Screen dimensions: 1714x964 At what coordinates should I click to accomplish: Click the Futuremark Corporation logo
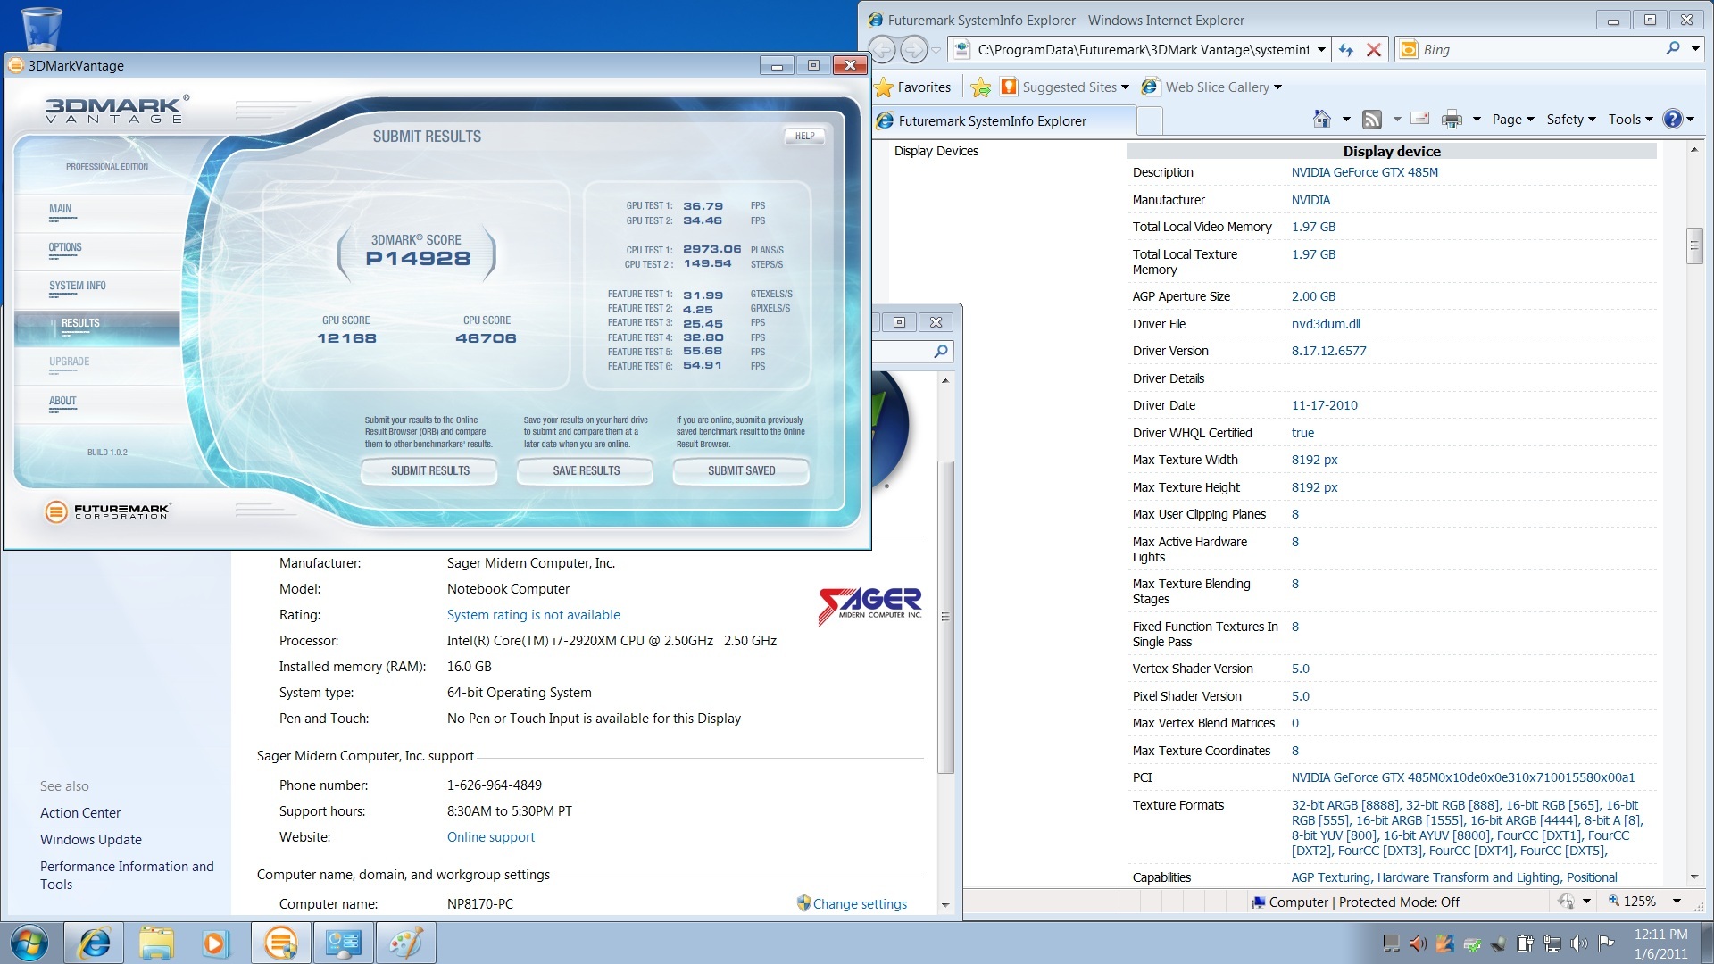tap(107, 511)
